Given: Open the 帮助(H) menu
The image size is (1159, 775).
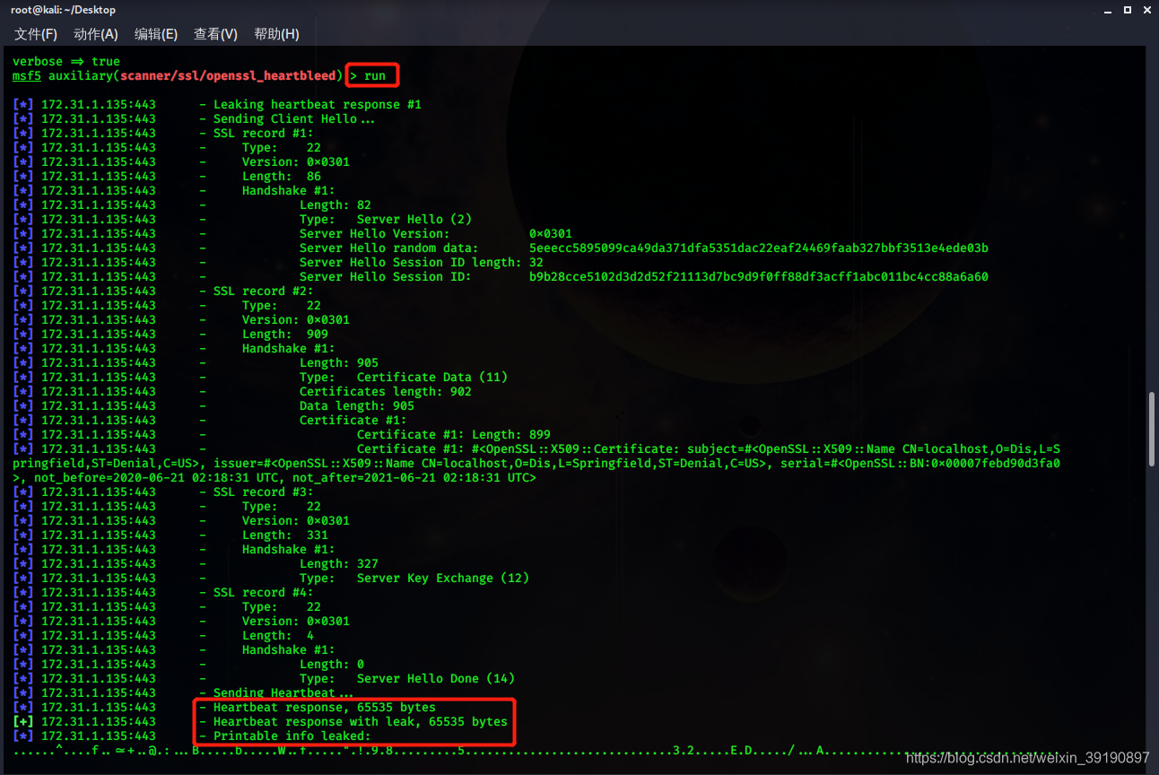Looking at the screenshot, I should pyautogui.click(x=276, y=34).
